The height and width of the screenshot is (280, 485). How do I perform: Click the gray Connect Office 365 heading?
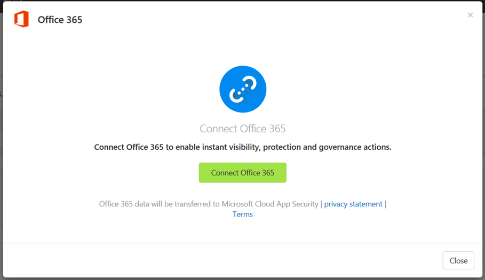pyautogui.click(x=242, y=129)
